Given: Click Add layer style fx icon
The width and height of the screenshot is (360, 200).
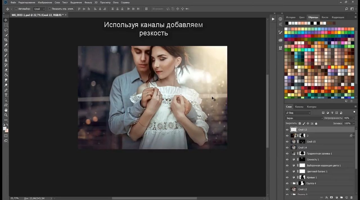Looking at the screenshot, I should pos(327,198).
